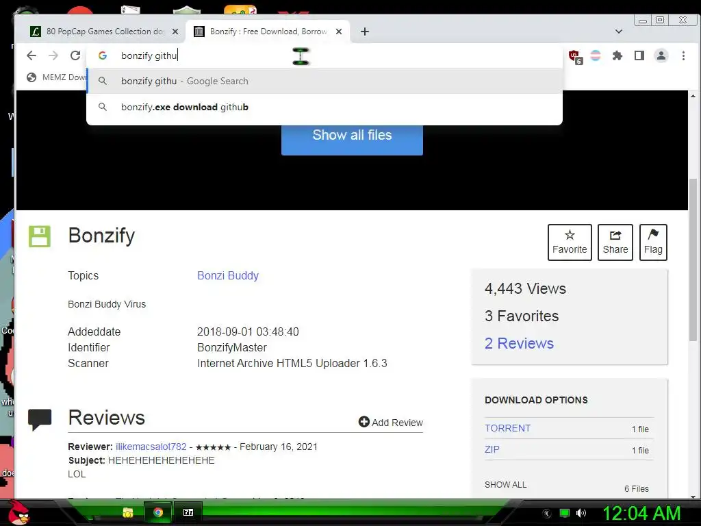Expand the tab search chevron
The height and width of the screenshot is (526, 701).
(x=619, y=32)
